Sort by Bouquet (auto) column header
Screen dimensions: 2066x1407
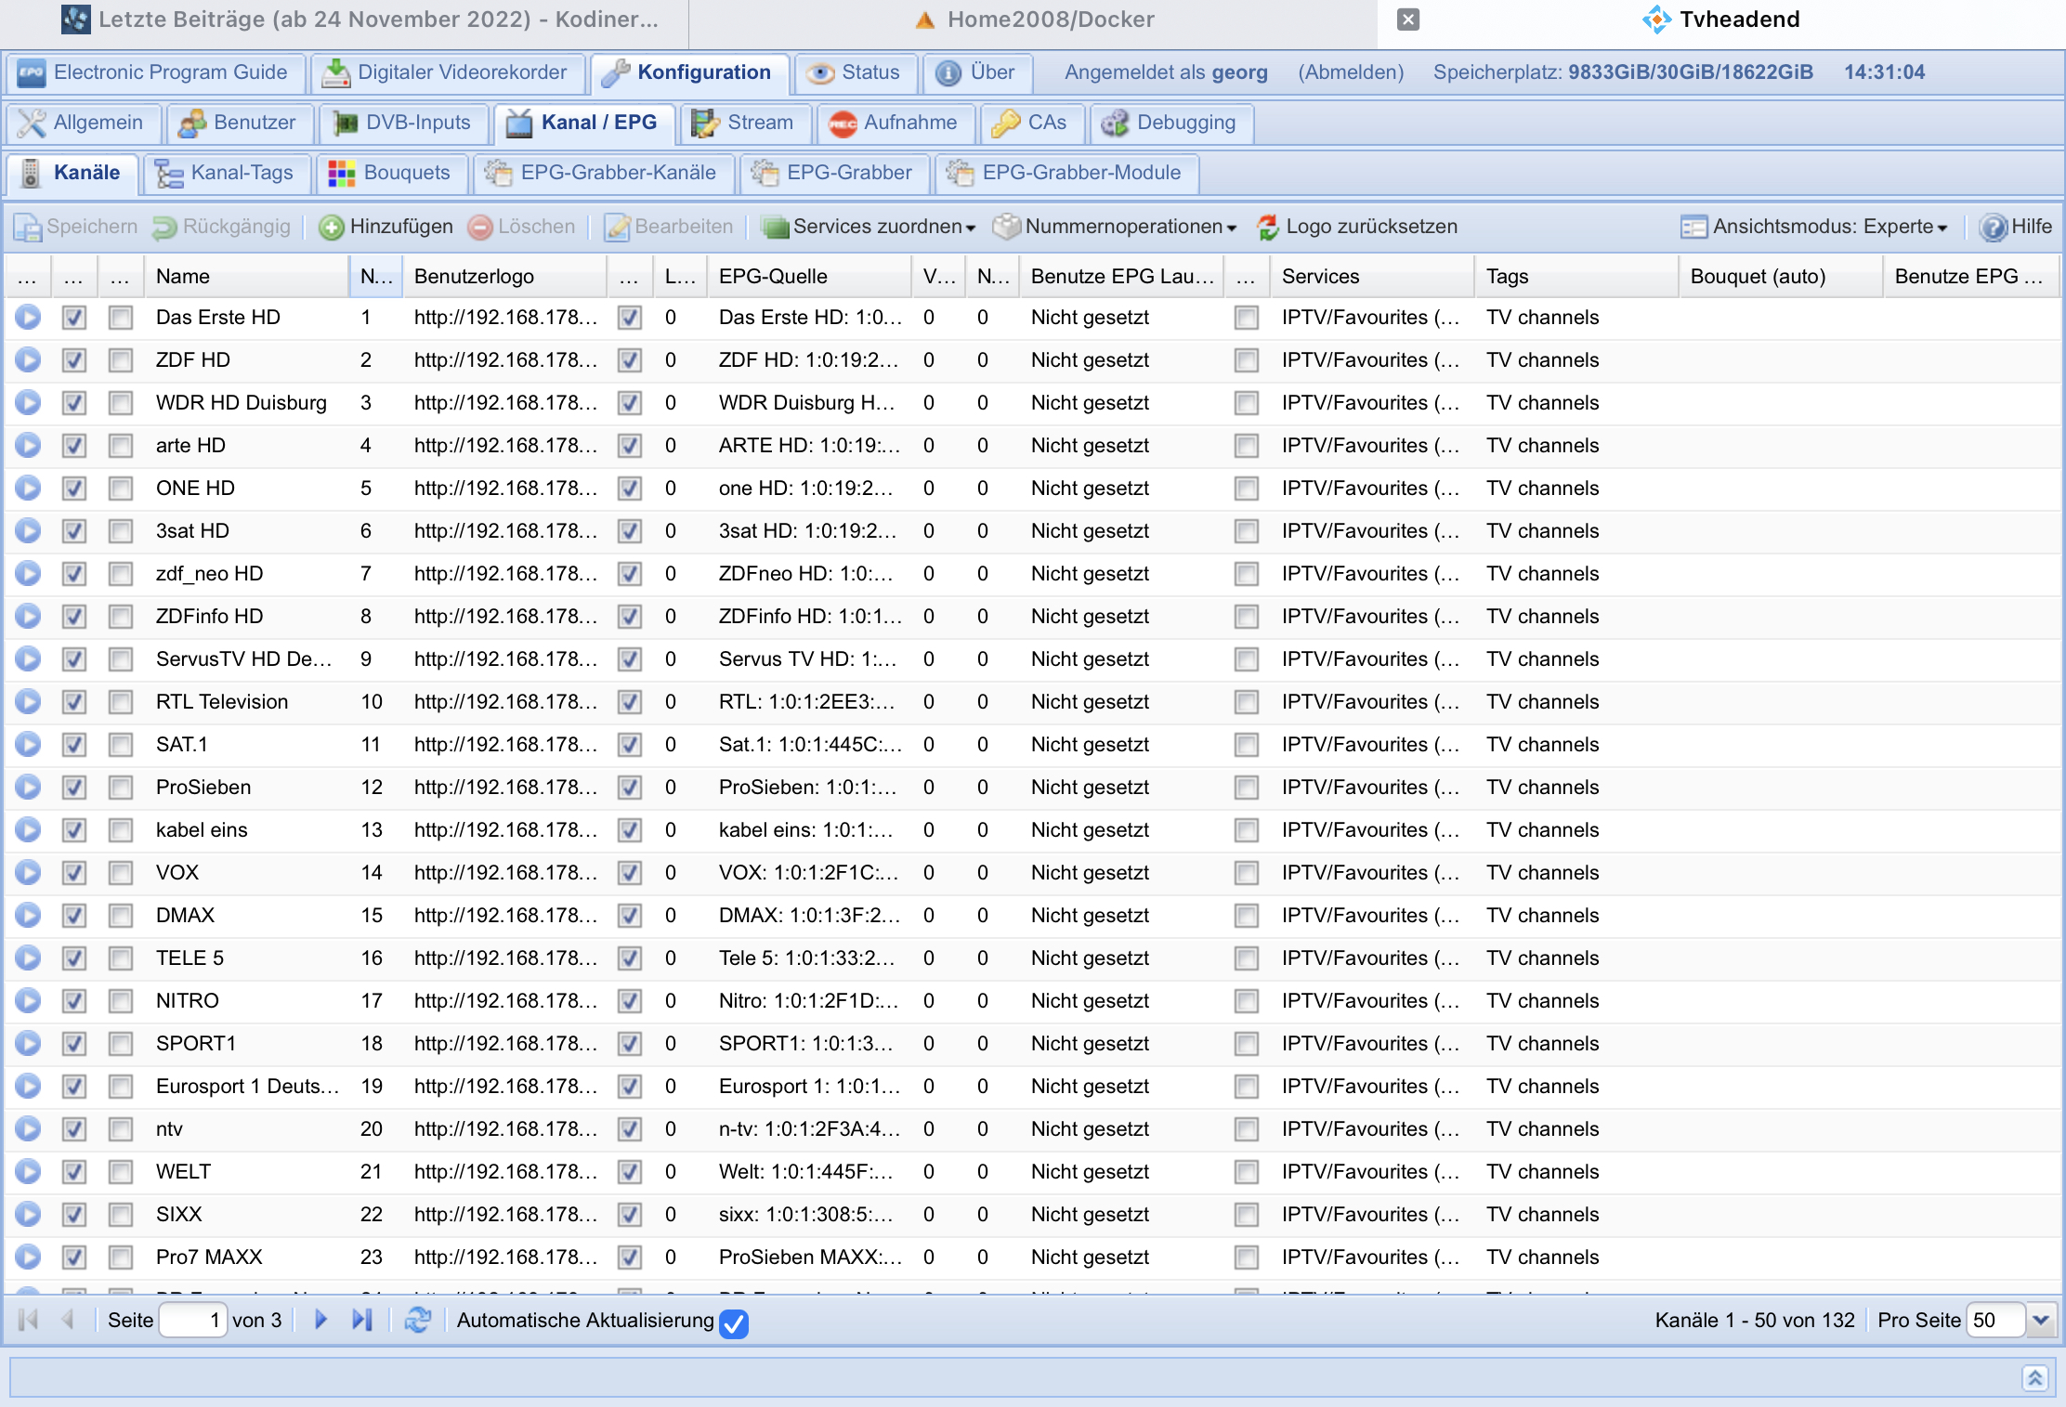click(1781, 277)
